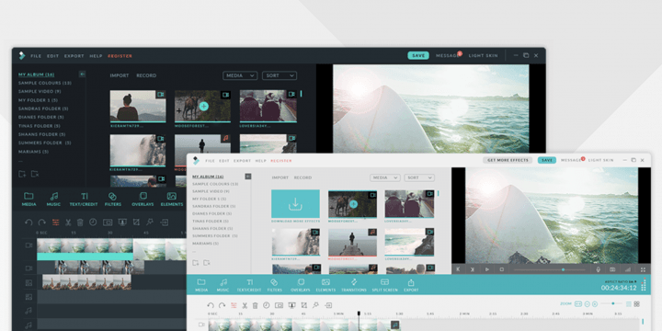
Task: Open Media tab in dark window
Action: tap(29, 200)
